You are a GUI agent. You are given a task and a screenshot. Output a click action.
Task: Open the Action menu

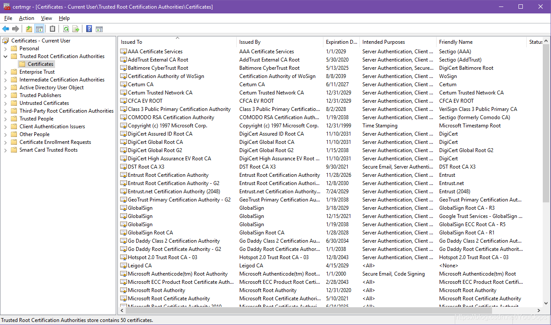coord(26,18)
